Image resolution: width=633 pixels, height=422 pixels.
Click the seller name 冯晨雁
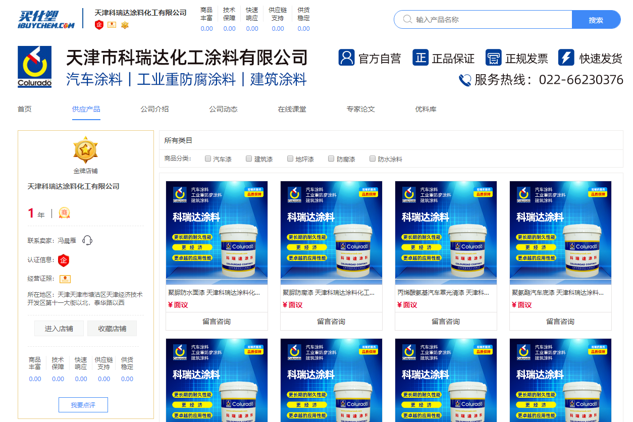[x=67, y=241]
